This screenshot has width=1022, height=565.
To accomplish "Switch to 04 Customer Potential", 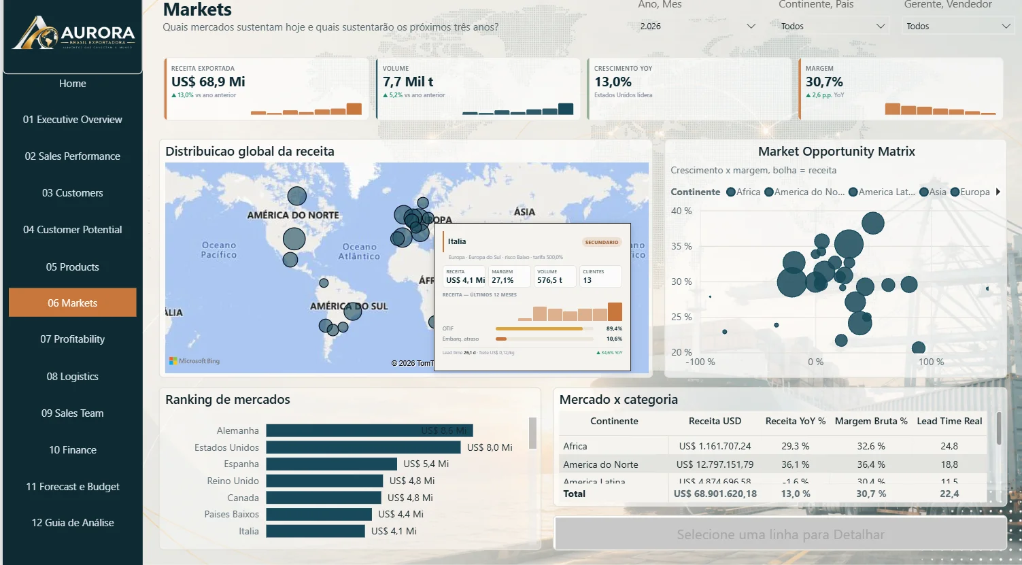I will [73, 230].
